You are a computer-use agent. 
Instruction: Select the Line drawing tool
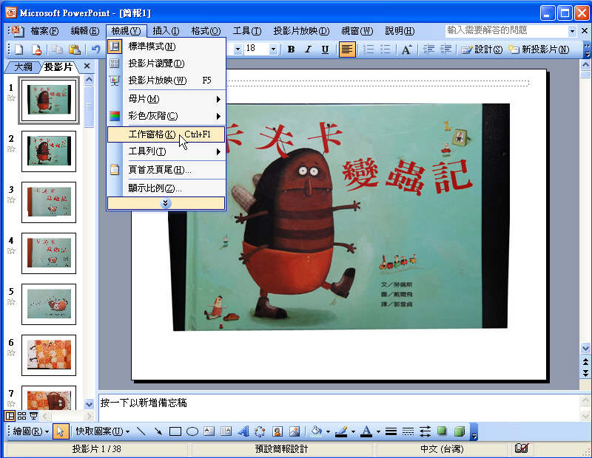[x=141, y=431]
